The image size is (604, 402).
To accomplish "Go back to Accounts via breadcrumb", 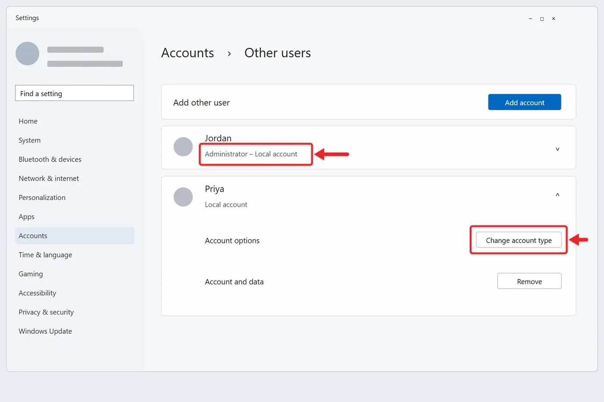I will 188,53.
